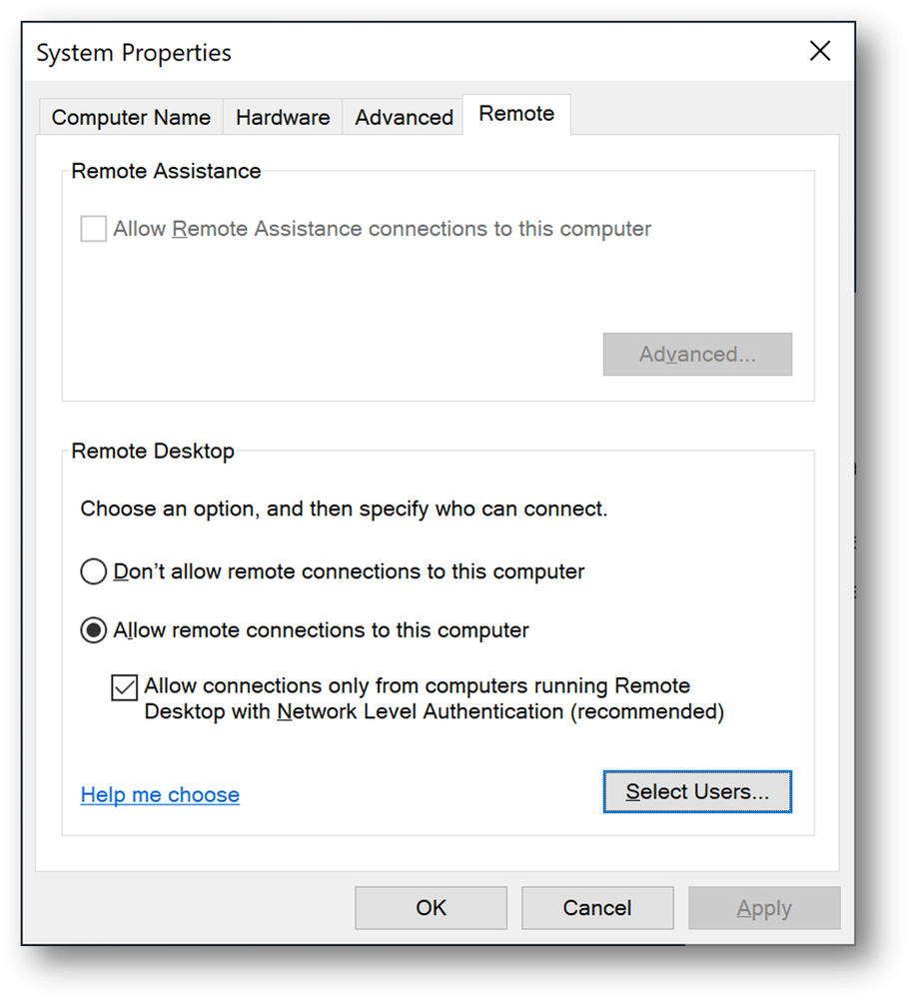Click the System Properties title bar
Image resolution: width=908 pixels, height=998 pixels.
pos(400,52)
